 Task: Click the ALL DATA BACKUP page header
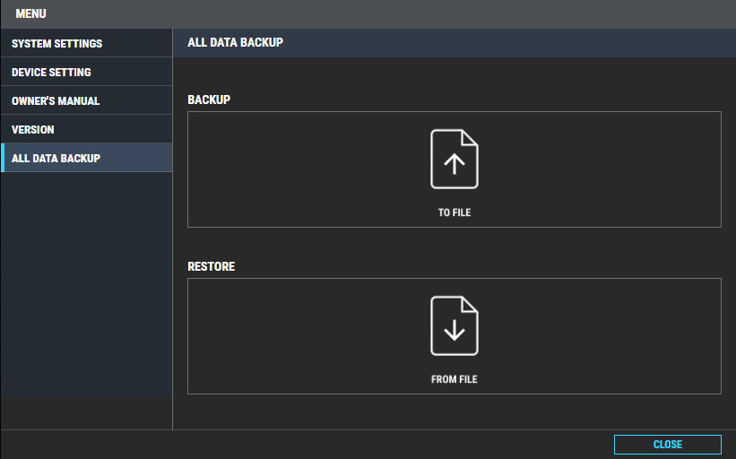pyautogui.click(x=235, y=42)
